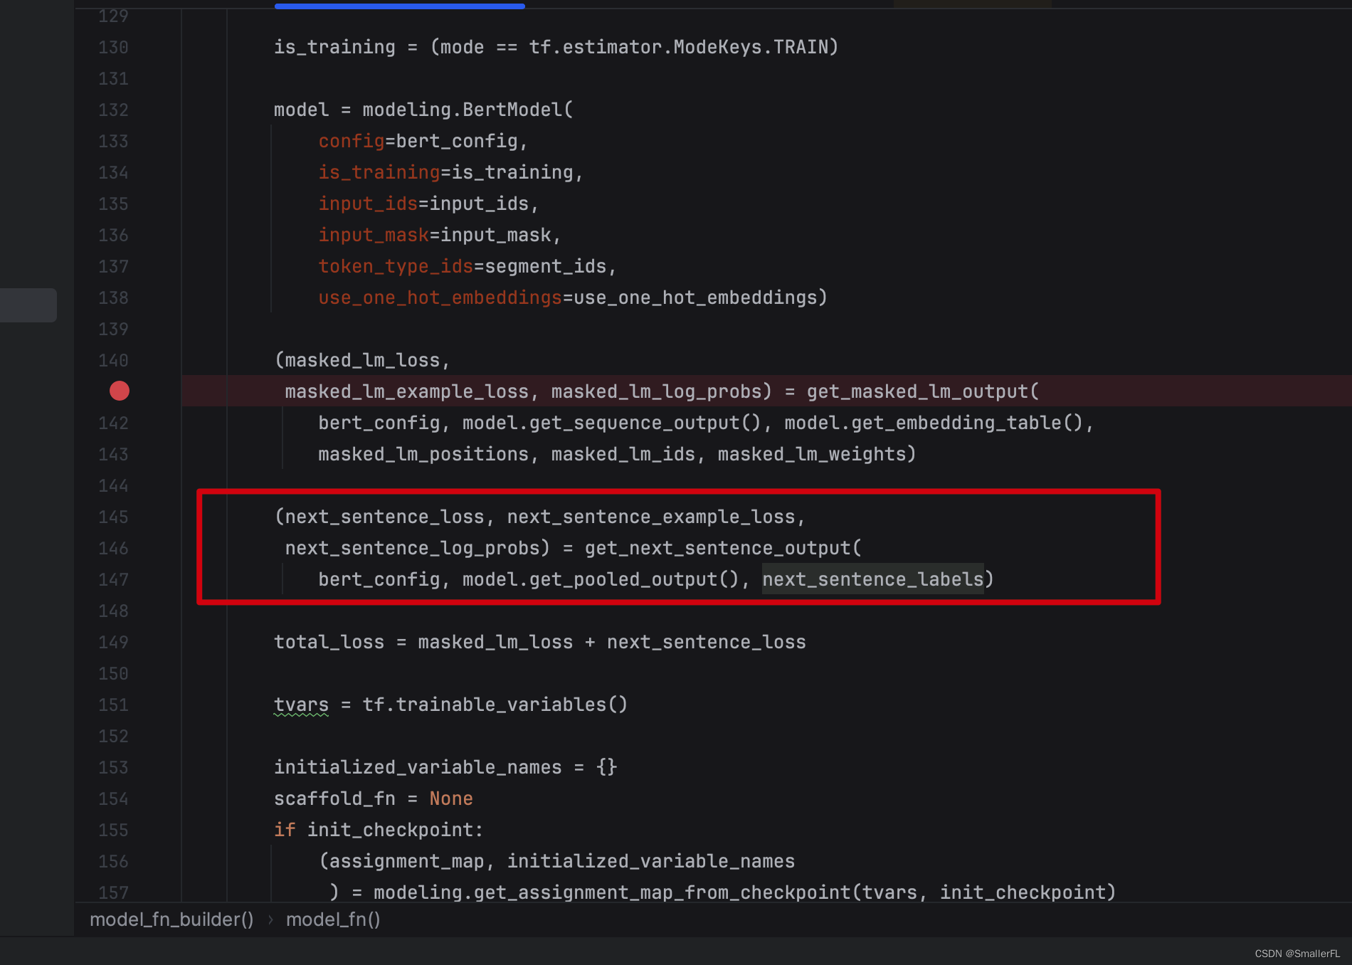Select 'config' keyword argument on line 133
The height and width of the screenshot is (965, 1352).
point(352,141)
